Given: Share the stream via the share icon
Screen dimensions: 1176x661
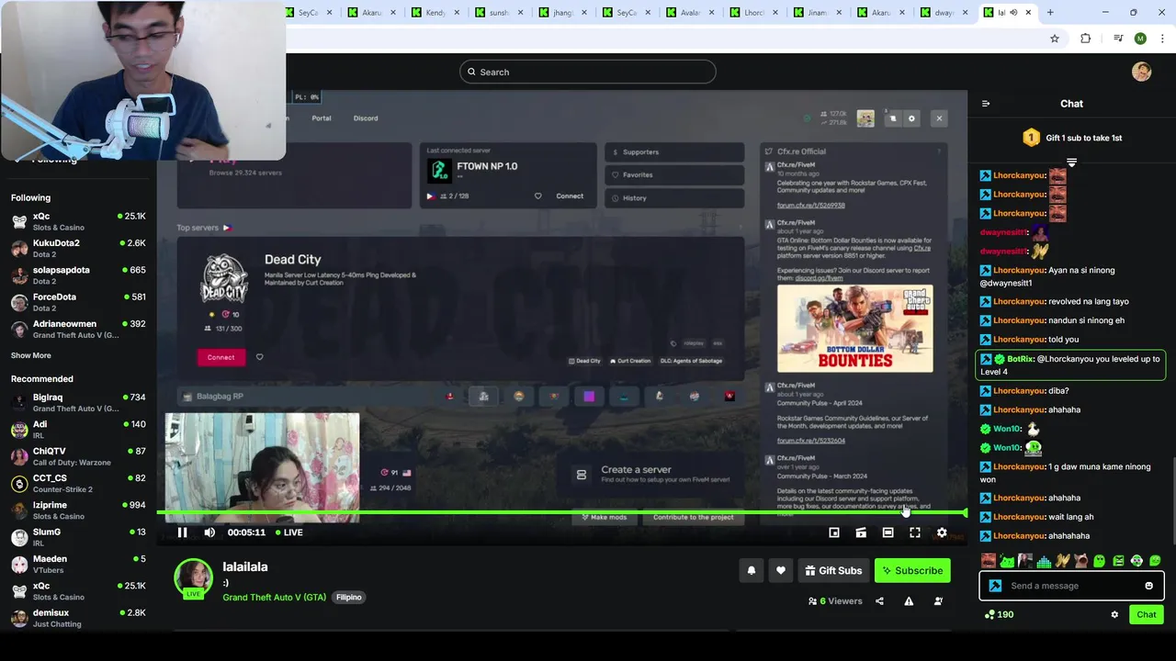Looking at the screenshot, I should [x=879, y=601].
